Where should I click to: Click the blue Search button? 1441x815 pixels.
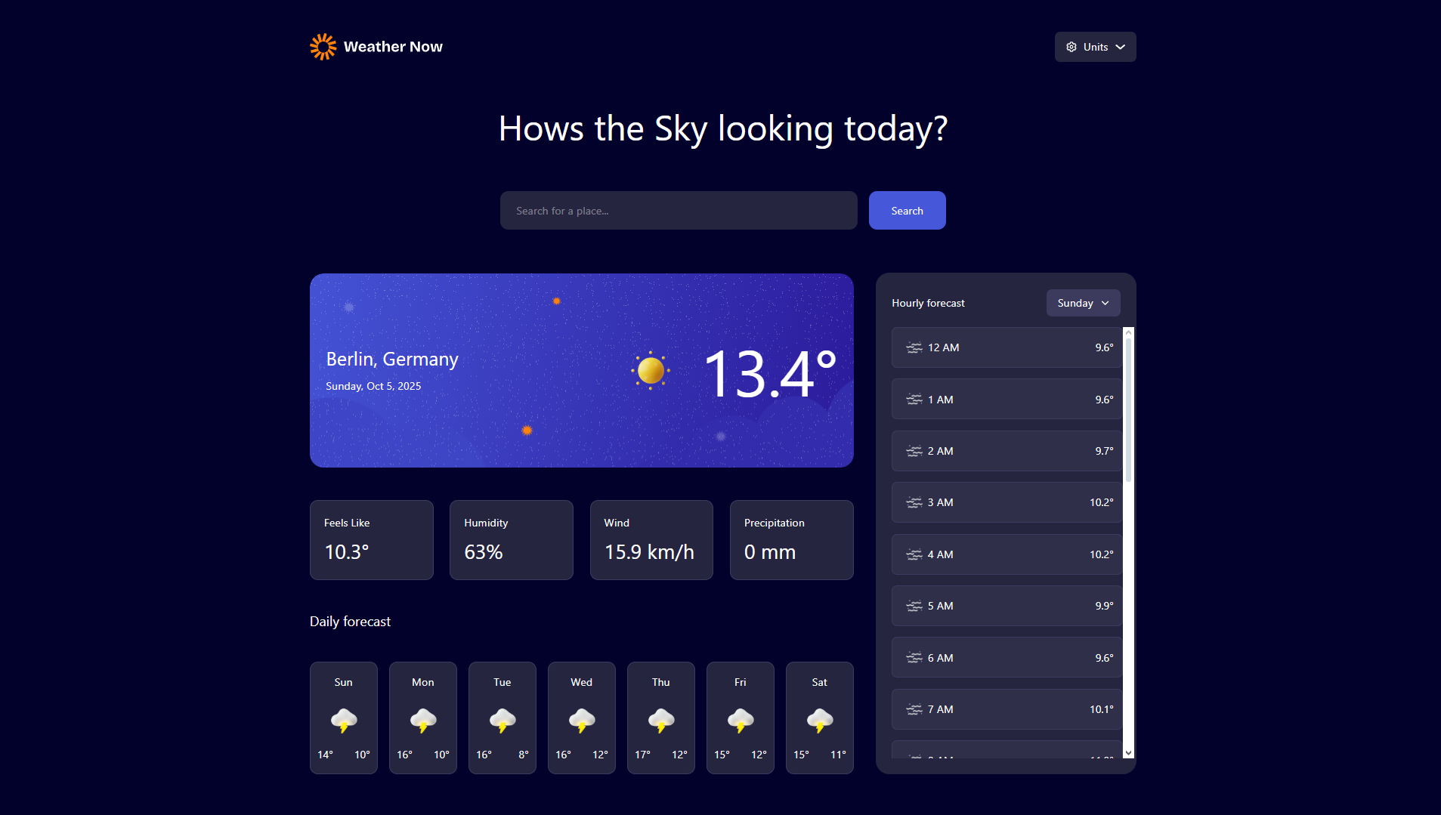[907, 211]
